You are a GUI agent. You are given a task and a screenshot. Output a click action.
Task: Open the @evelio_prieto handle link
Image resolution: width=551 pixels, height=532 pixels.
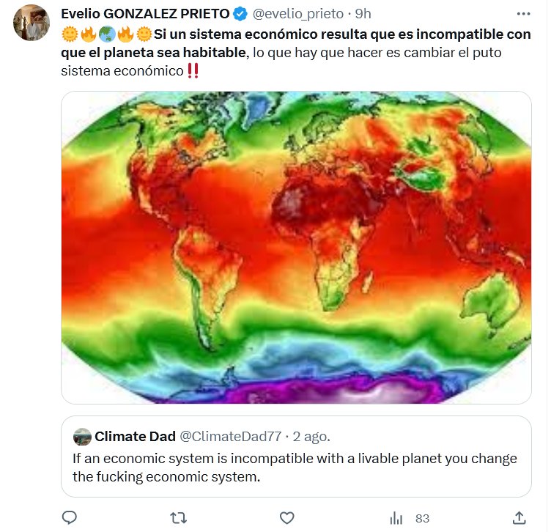point(297,14)
